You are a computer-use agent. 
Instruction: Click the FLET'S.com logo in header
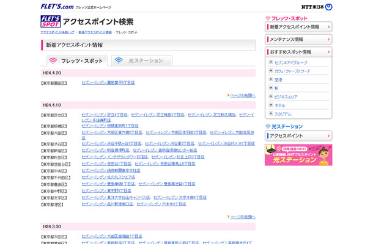click(57, 7)
